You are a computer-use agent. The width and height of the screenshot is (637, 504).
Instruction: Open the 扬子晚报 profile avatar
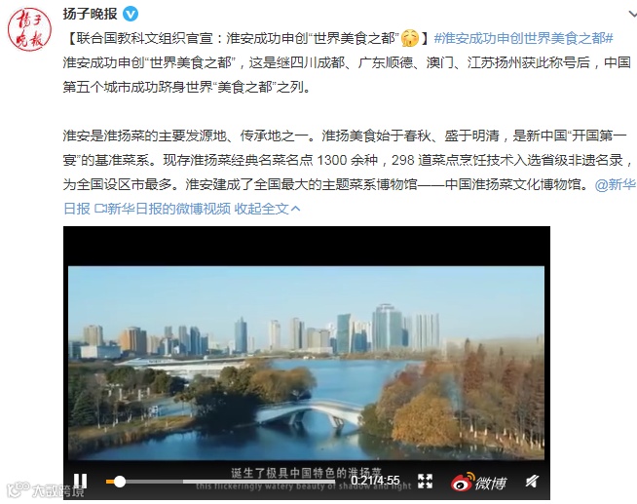tap(29, 29)
